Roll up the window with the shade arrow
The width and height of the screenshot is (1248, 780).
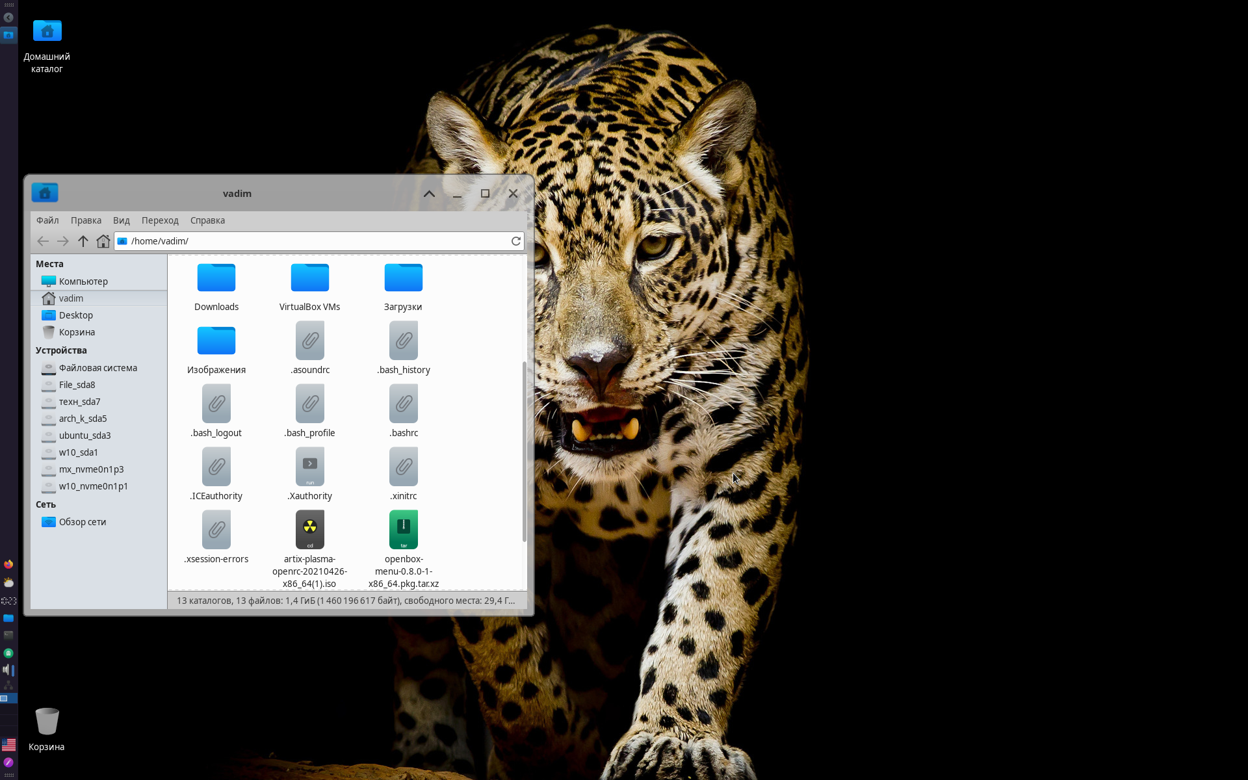429,194
